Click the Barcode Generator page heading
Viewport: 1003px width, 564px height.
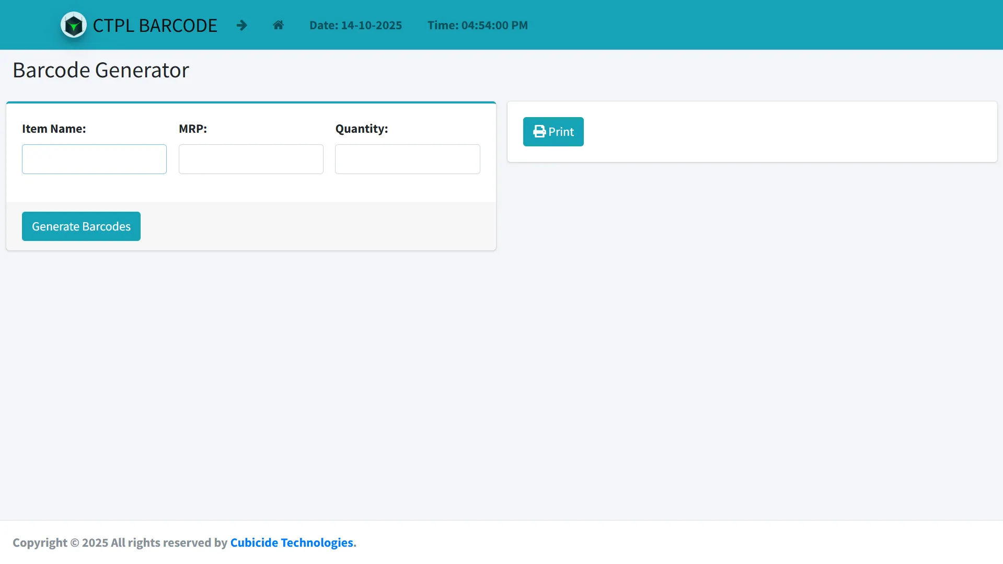click(x=101, y=70)
